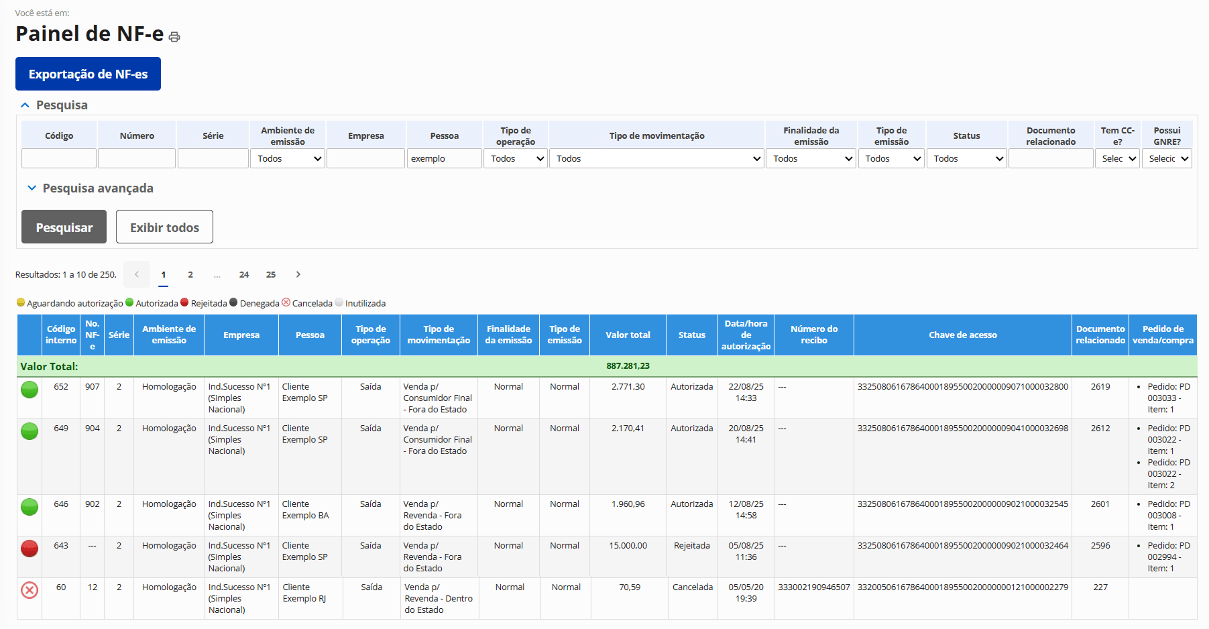This screenshot has width=1209, height=629.
Task: Click the Exibir todos button
Action: point(164,227)
